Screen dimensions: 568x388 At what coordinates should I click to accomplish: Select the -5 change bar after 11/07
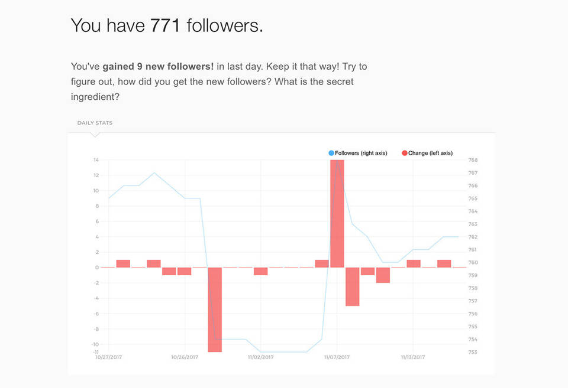click(x=353, y=286)
